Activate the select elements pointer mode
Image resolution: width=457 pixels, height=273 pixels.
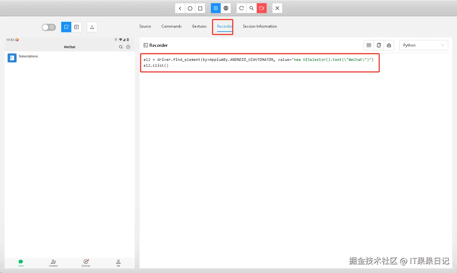[x=66, y=27]
